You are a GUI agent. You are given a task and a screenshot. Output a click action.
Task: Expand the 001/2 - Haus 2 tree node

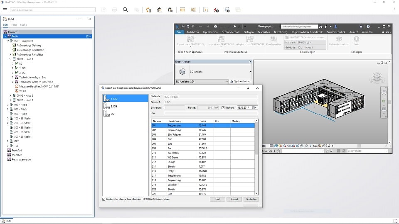click(10, 95)
